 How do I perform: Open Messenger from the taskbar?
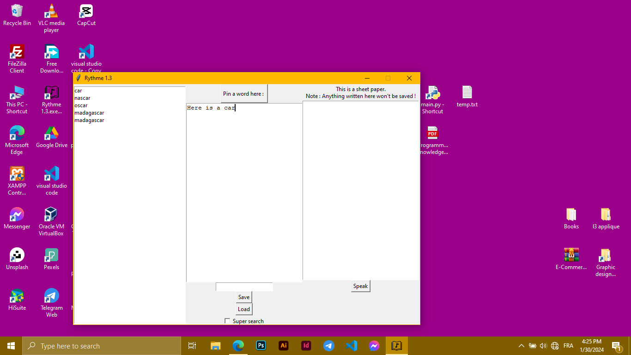coord(374,345)
